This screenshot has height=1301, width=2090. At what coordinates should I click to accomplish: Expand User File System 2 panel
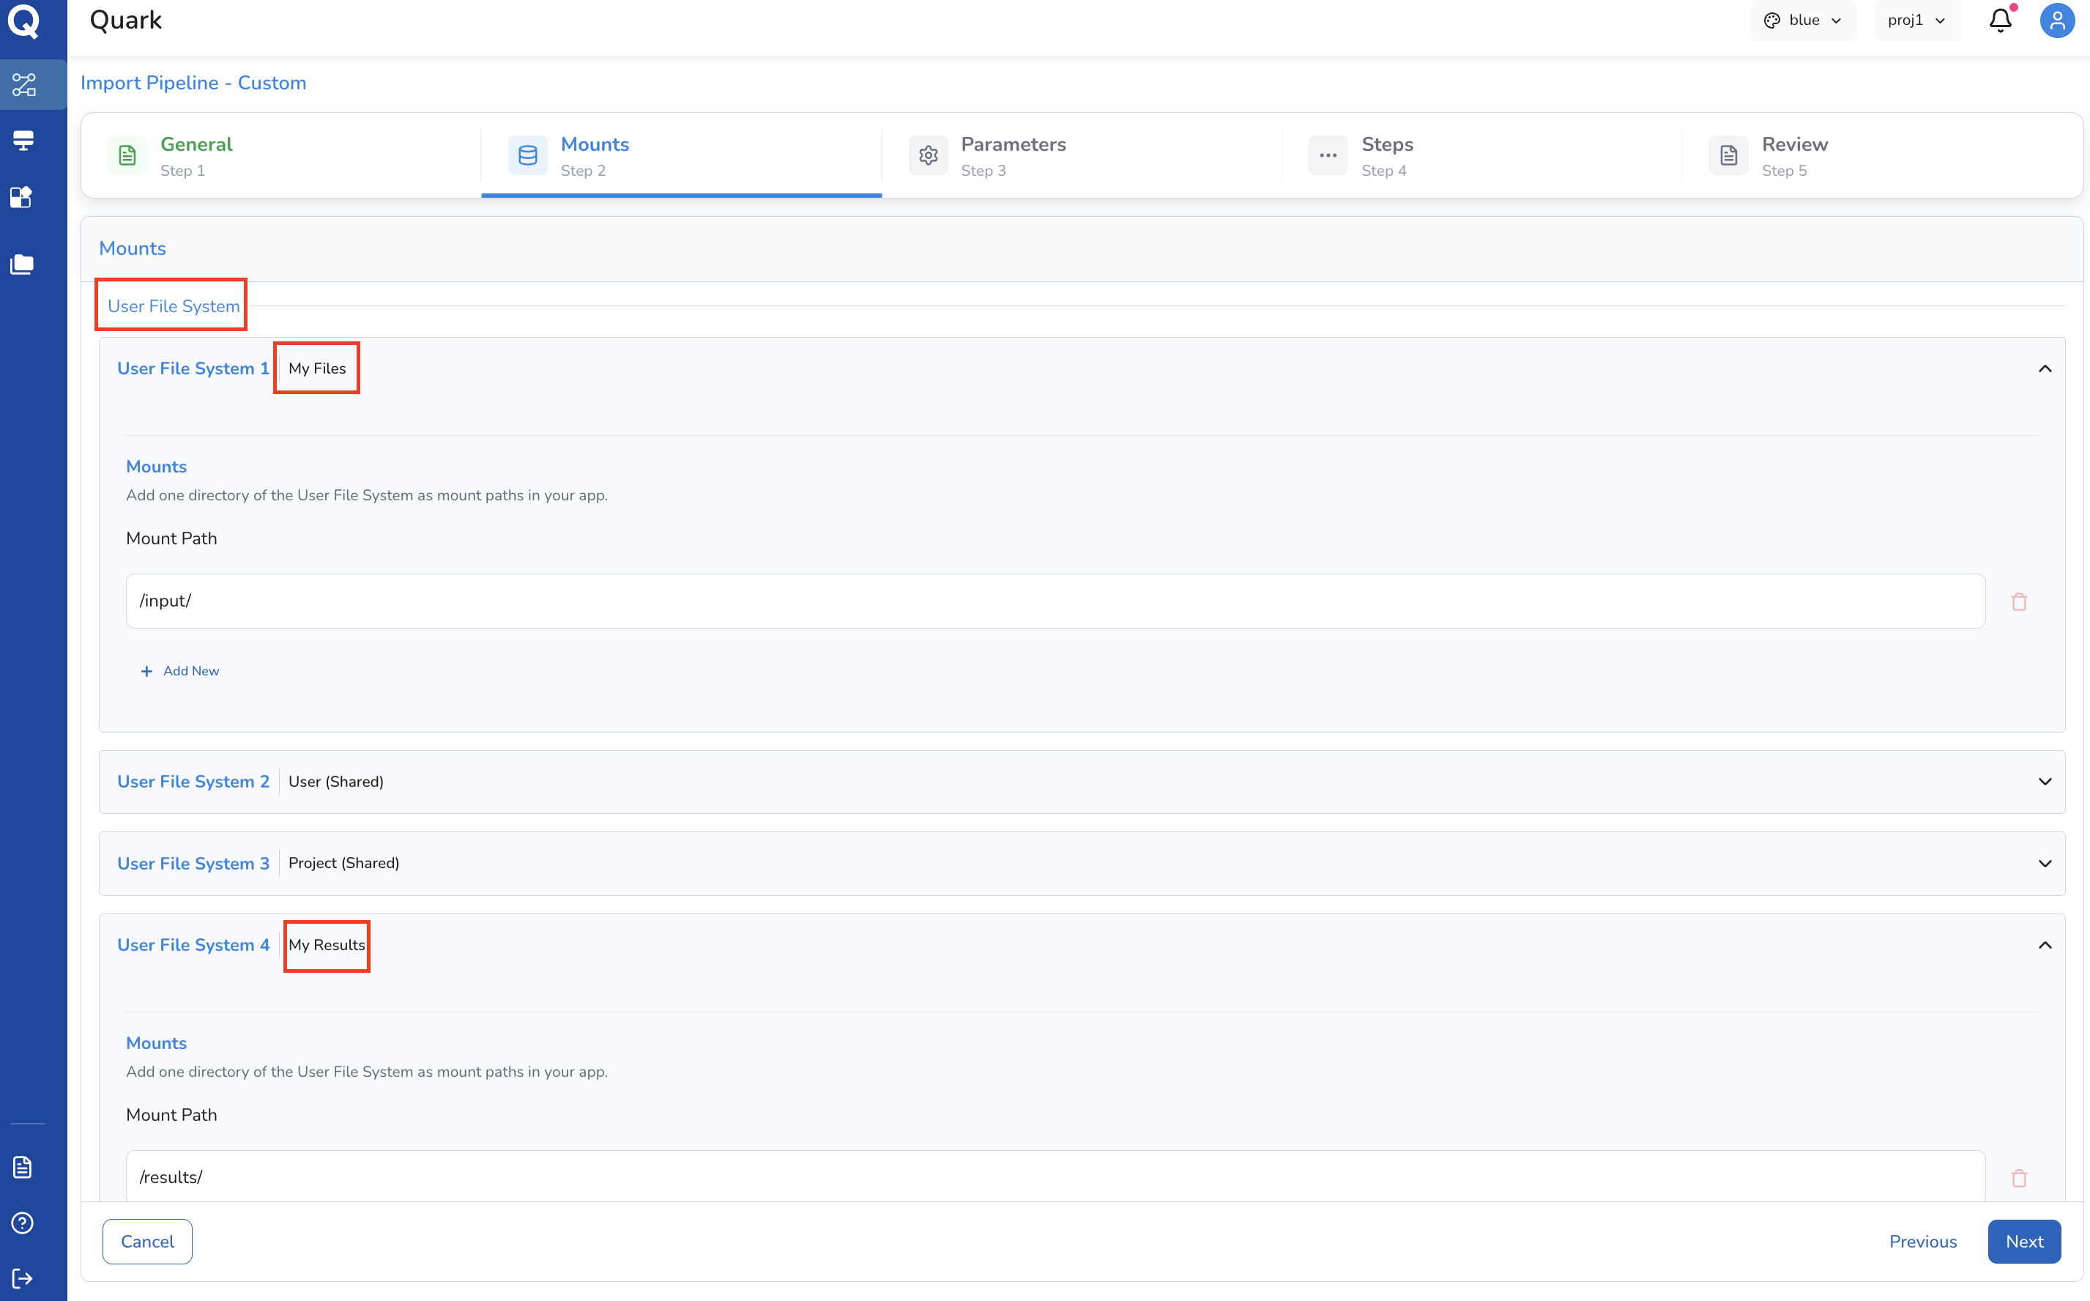point(2045,782)
